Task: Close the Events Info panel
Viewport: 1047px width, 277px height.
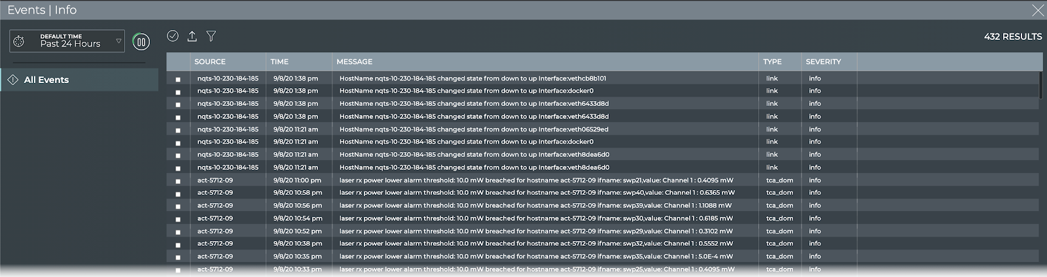Action: [x=1038, y=10]
